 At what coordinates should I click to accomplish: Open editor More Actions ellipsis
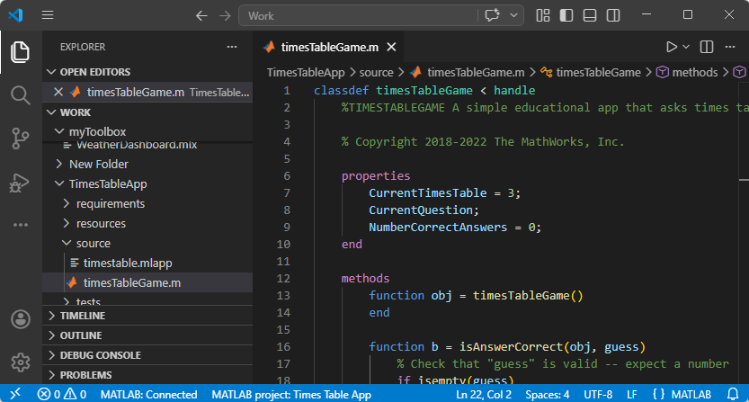point(730,47)
